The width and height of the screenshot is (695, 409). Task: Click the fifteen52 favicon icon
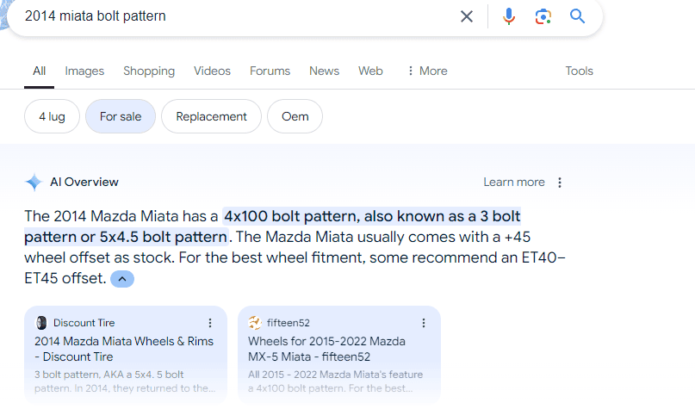pos(255,323)
